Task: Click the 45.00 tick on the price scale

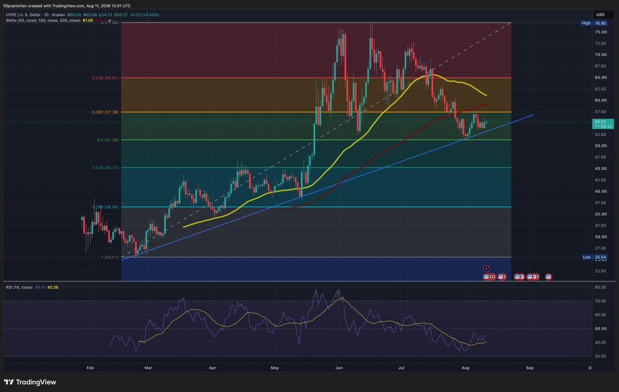Action: [x=600, y=168]
